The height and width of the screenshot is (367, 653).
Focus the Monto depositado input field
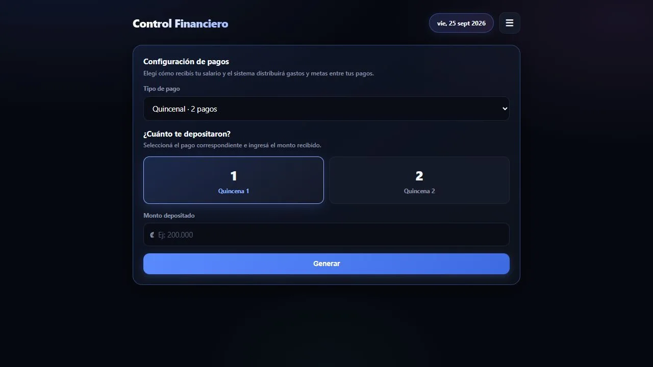tap(326, 234)
